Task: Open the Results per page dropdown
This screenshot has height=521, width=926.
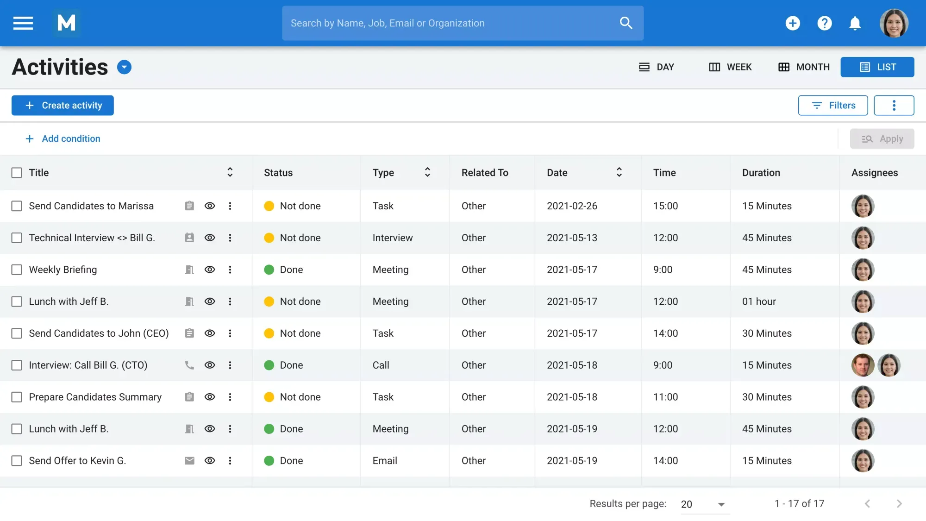Action: click(x=704, y=504)
